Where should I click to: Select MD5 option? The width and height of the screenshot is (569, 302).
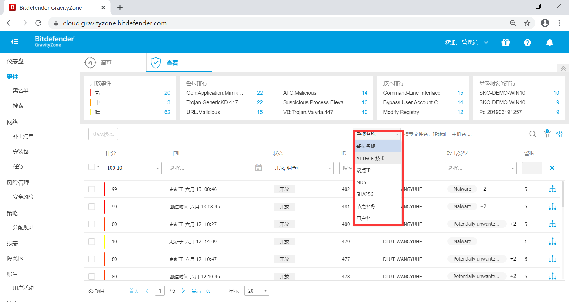pos(378,182)
